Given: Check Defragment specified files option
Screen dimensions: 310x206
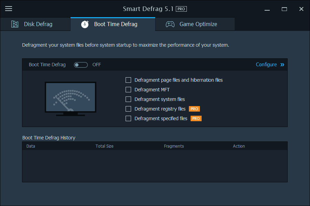Looking at the screenshot, I should [128, 118].
